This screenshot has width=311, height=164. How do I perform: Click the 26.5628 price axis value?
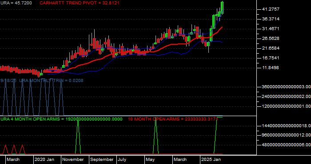[271, 39]
